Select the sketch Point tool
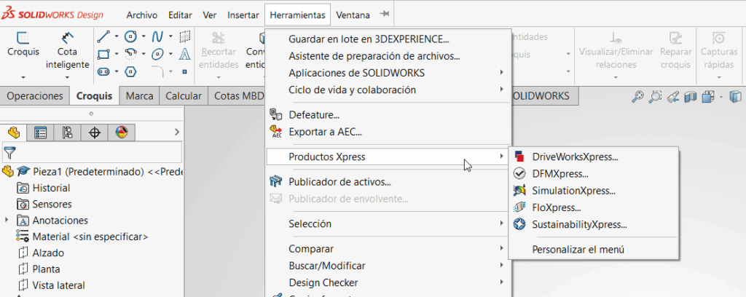746x297 pixels. [x=185, y=72]
